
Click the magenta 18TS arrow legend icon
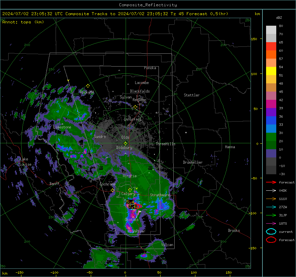[x=271, y=224]
